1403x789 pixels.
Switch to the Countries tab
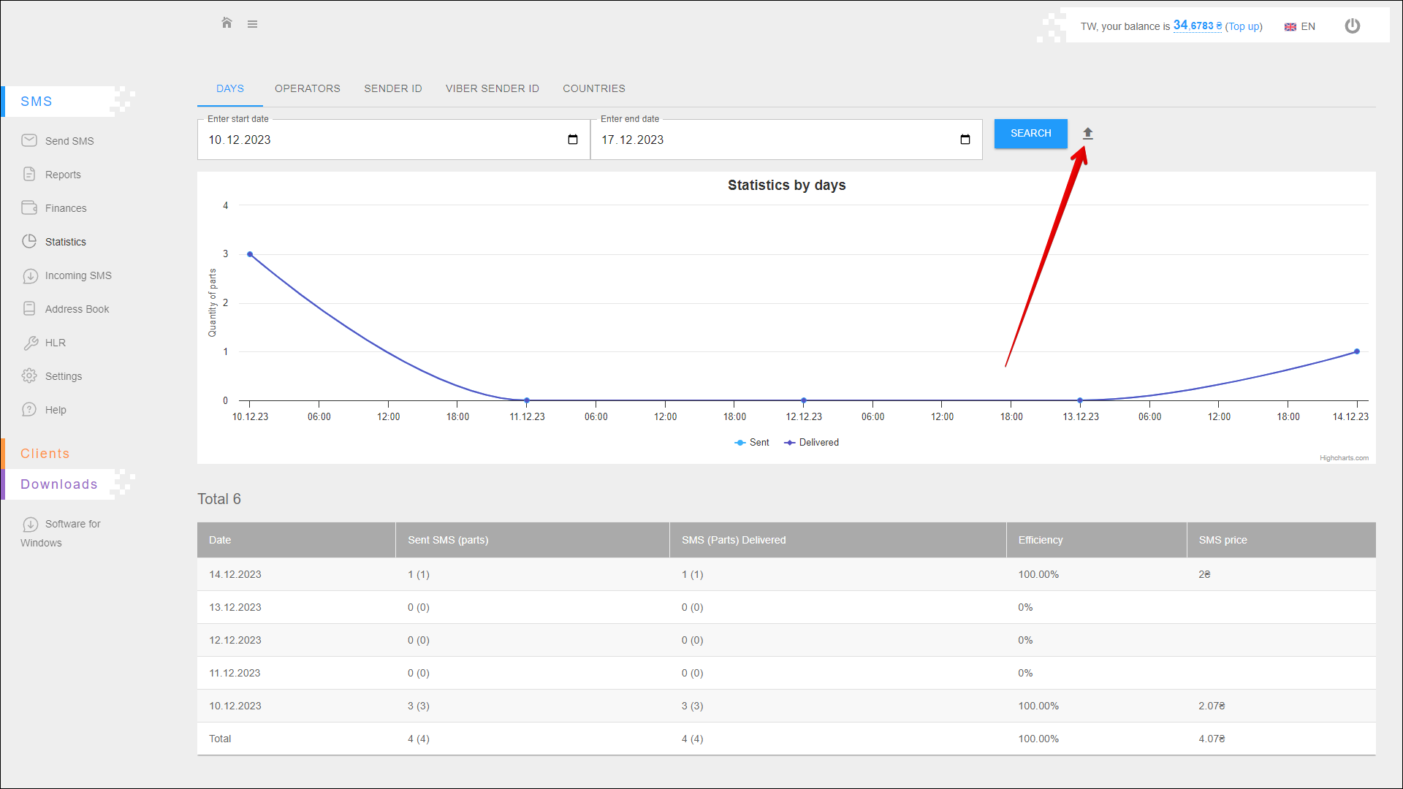point(593,88)
